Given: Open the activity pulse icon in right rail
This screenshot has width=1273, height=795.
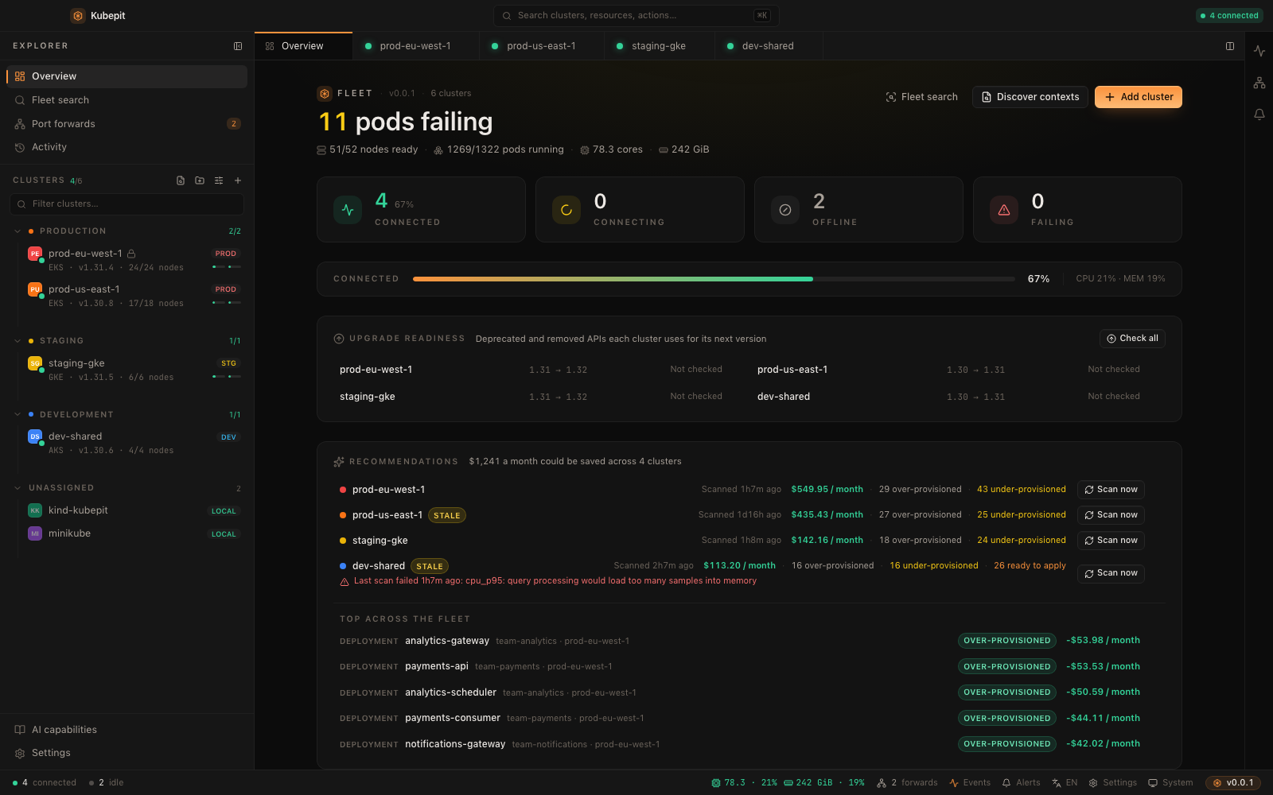Looking at the screenshot, I should 1259,51.
